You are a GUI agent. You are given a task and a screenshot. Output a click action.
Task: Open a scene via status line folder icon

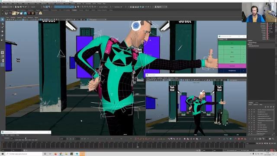(18, 7)
